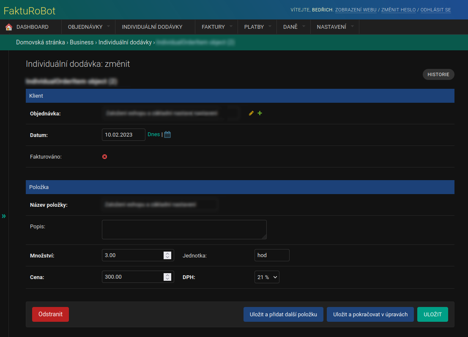Screen dimensions: 468x337
Task: Click the Cena spinner arrows
Action: point(167,277)
